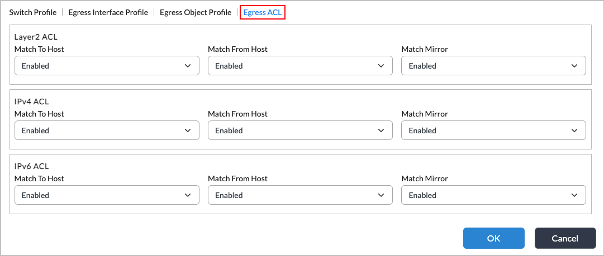Open IPv6 ACL Match To Host dropdown
The width and height of the screenshot is (604, 256).
pyautogui.click(x=107, y=195)
